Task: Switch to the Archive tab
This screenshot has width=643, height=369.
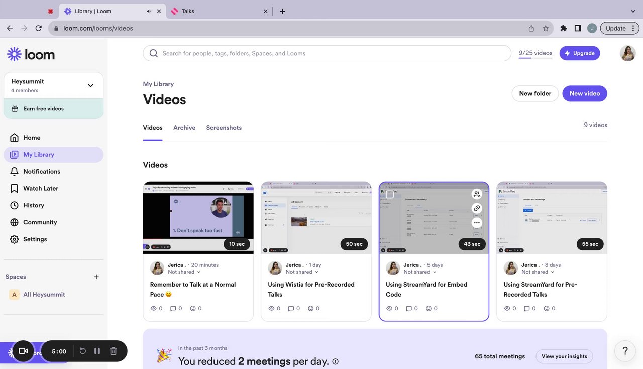Action: tap(184, 128)
